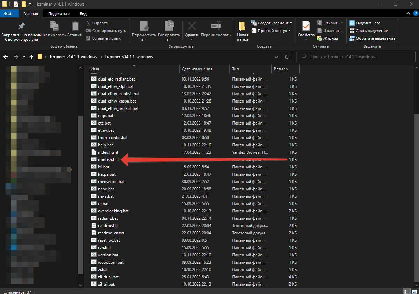Open the Файл menu tab

point(9,14)
